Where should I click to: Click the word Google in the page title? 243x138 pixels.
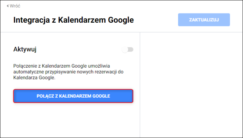tap(121, 20)
